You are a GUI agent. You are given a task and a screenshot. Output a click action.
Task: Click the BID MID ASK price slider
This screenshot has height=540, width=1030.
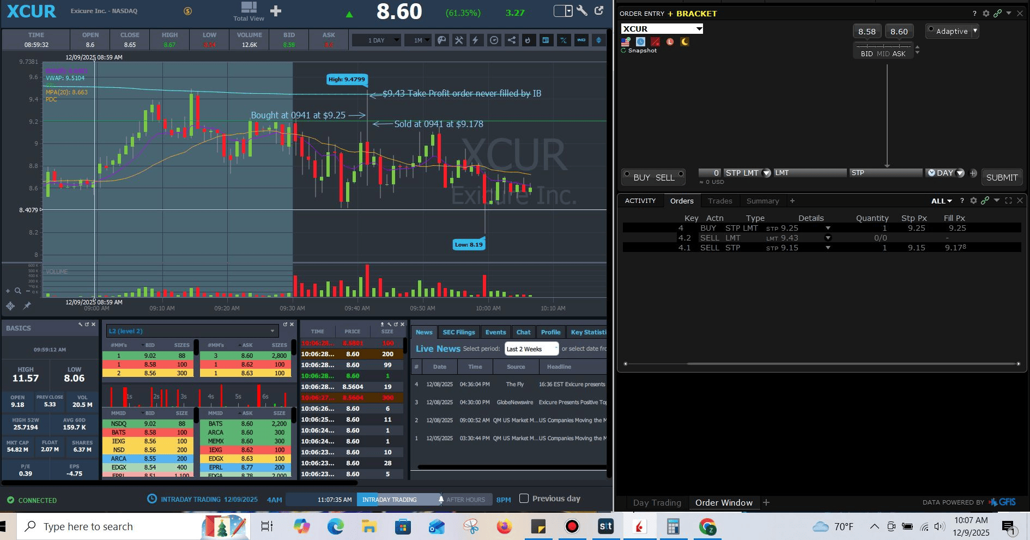pyautogui.click(x=883, y=50)
